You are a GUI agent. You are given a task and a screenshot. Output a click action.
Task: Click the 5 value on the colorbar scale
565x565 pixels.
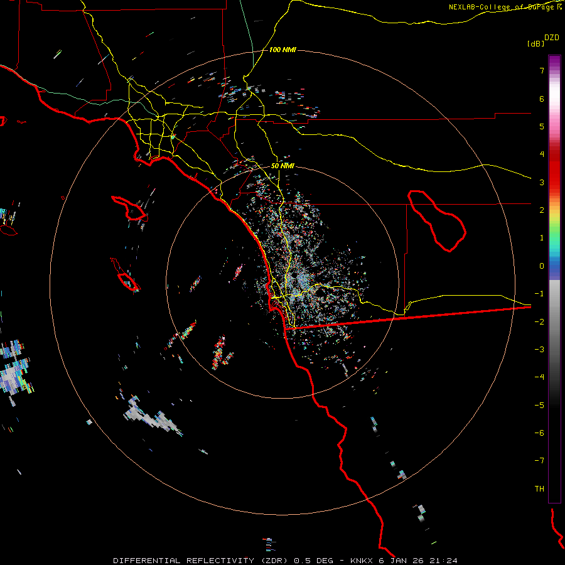click(542, 126)
